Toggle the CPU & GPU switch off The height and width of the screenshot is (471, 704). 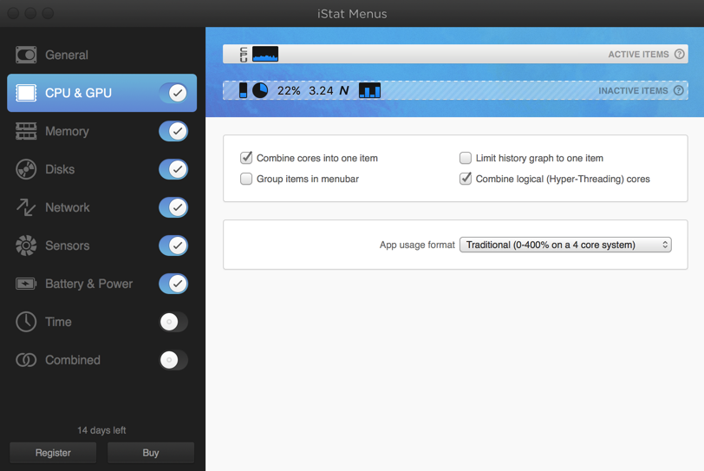click(x=173, y=93)
